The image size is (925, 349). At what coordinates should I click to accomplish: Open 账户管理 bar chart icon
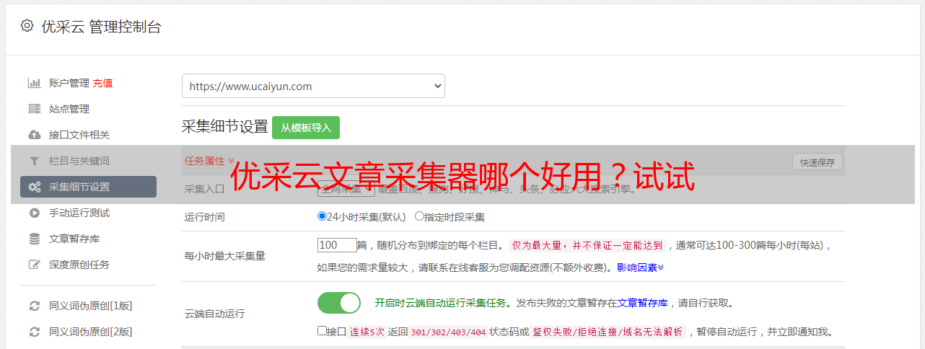pyautogui.click(x=34, y=83)
